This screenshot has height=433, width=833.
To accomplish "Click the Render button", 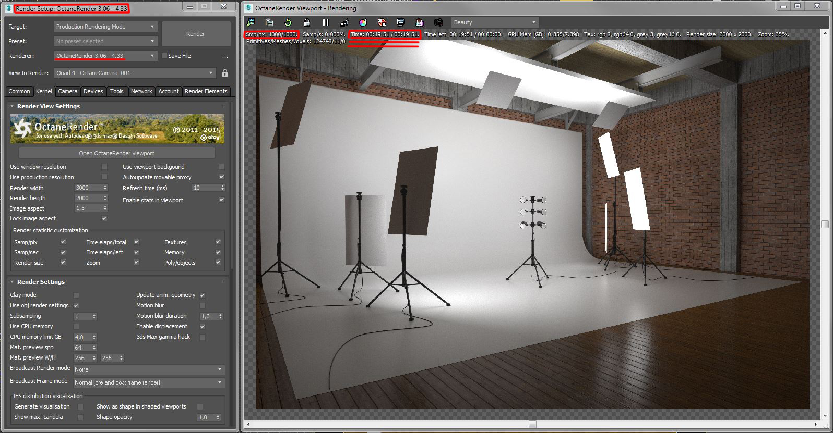I will point(196,34).
